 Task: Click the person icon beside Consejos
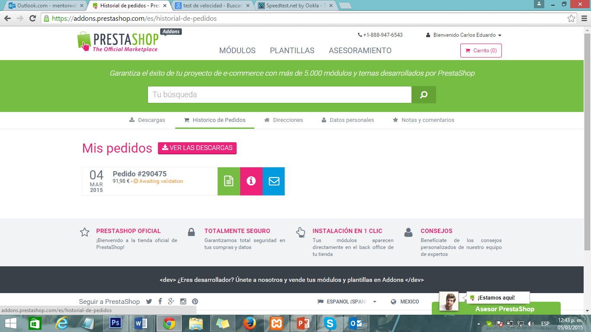click(408, 232)
